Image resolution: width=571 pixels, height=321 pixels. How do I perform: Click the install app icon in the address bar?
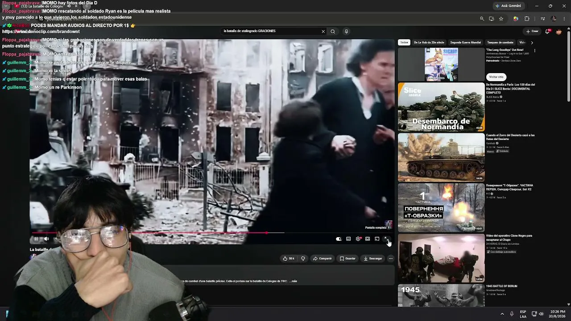491,19
